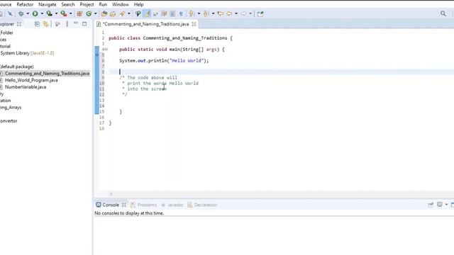The image size is (454, 255).
Task: Open the Search dropdown arrow
Action: [x=129, y=13]
